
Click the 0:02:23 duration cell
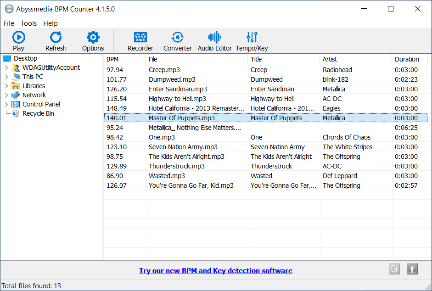click(406, 79)
